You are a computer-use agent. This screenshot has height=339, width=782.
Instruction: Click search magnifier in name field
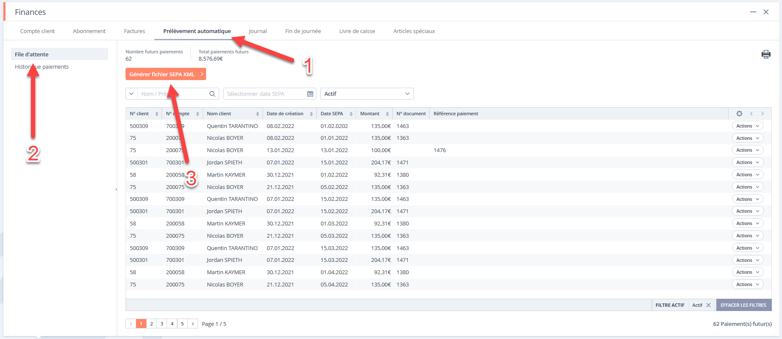click(212, 94)
